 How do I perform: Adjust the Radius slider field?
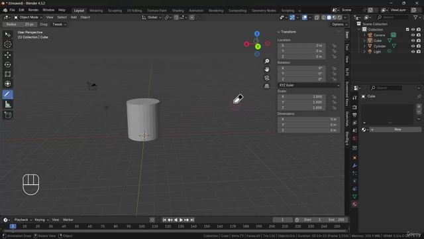point(19,25)
